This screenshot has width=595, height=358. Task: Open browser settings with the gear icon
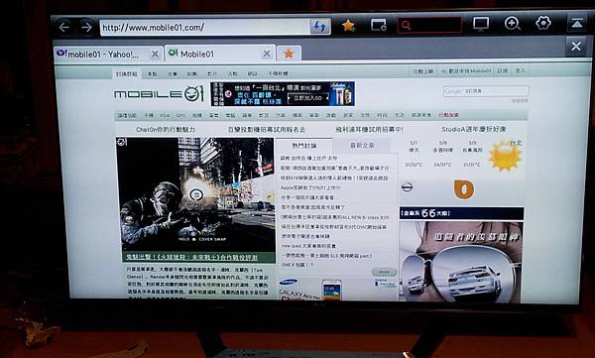coord(543,23)
